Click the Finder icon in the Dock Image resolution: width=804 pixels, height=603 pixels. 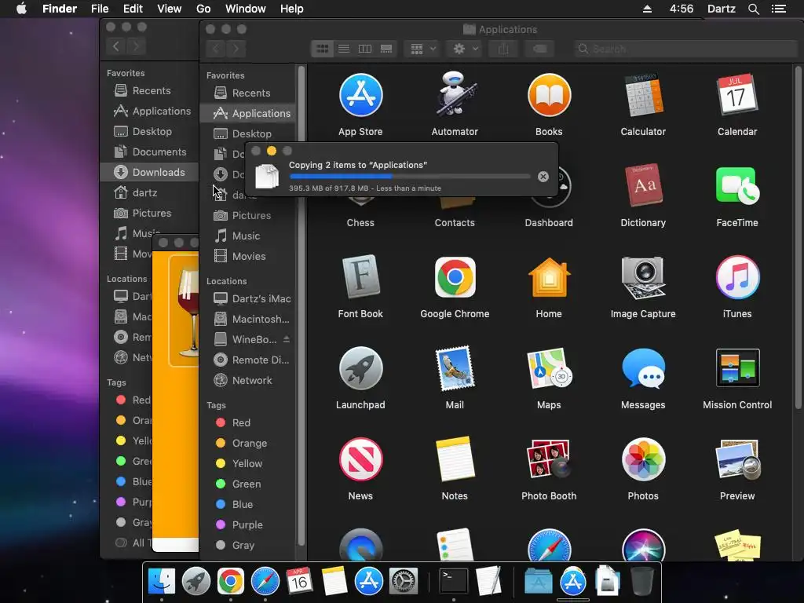162,582
